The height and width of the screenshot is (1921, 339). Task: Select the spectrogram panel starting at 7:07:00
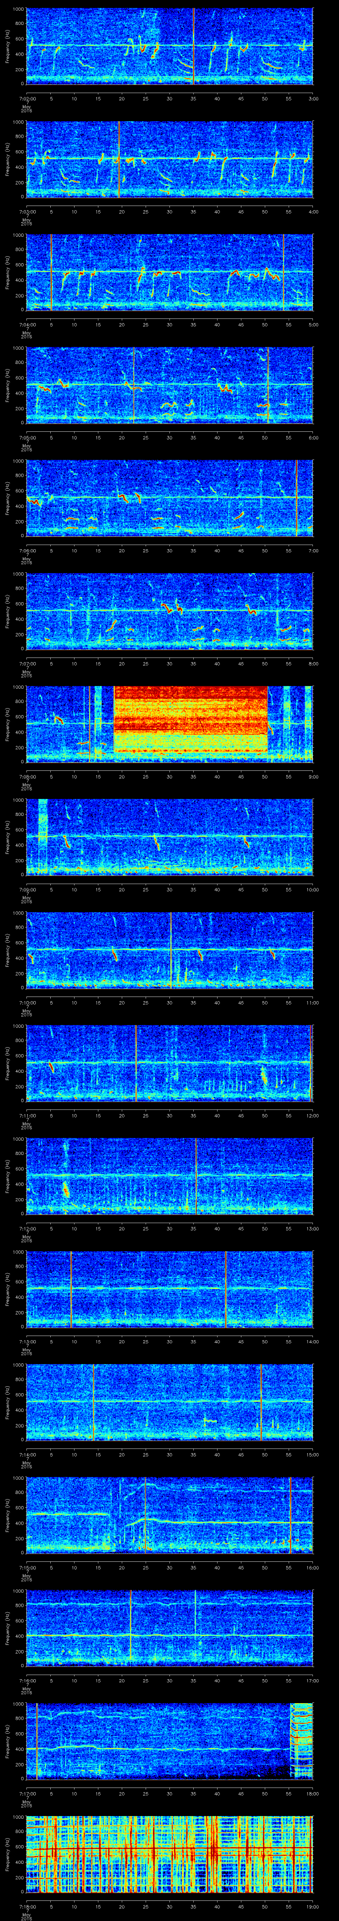pos(170,611)
